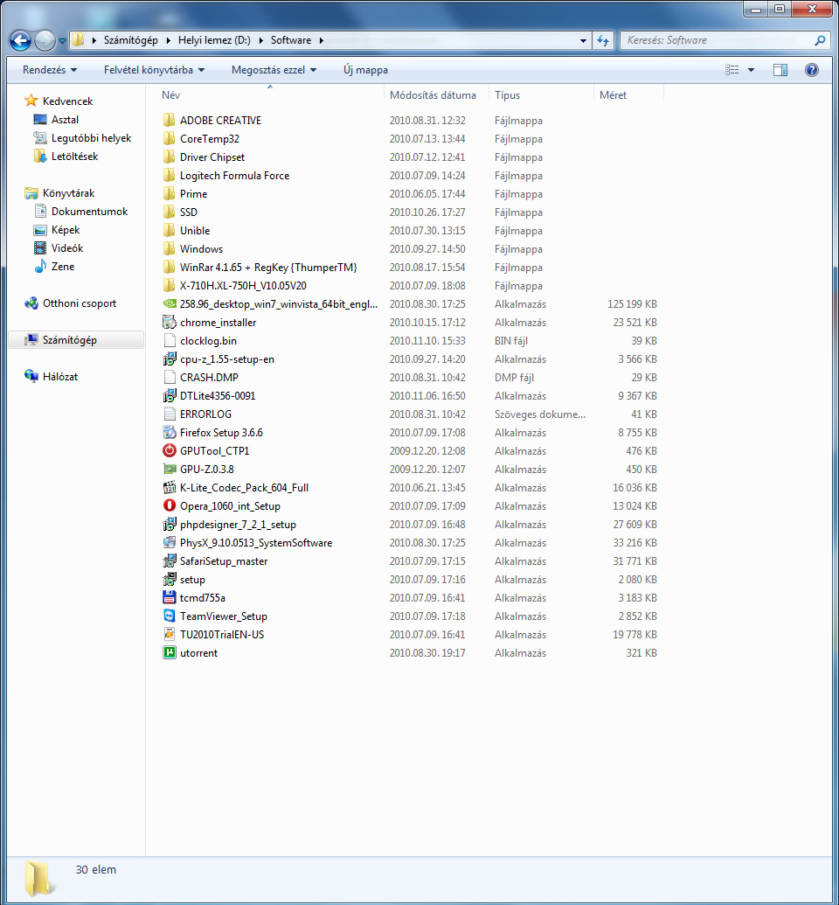The image size is (839, 905).
Task: Select the chrome_installer file icon
Action: [169, 322]
